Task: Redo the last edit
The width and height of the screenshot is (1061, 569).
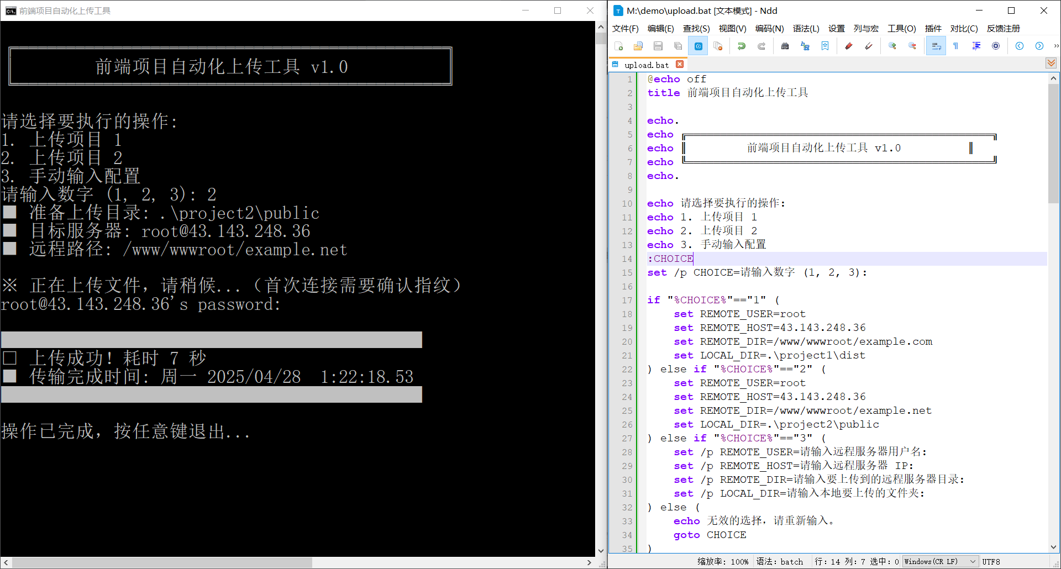Action: tap(761, 46)
